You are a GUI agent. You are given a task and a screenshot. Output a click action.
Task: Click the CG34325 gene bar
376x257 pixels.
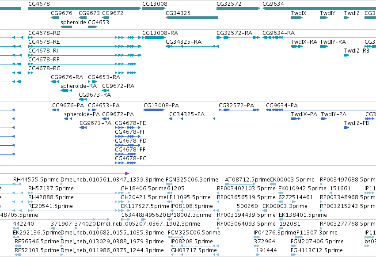192,18
